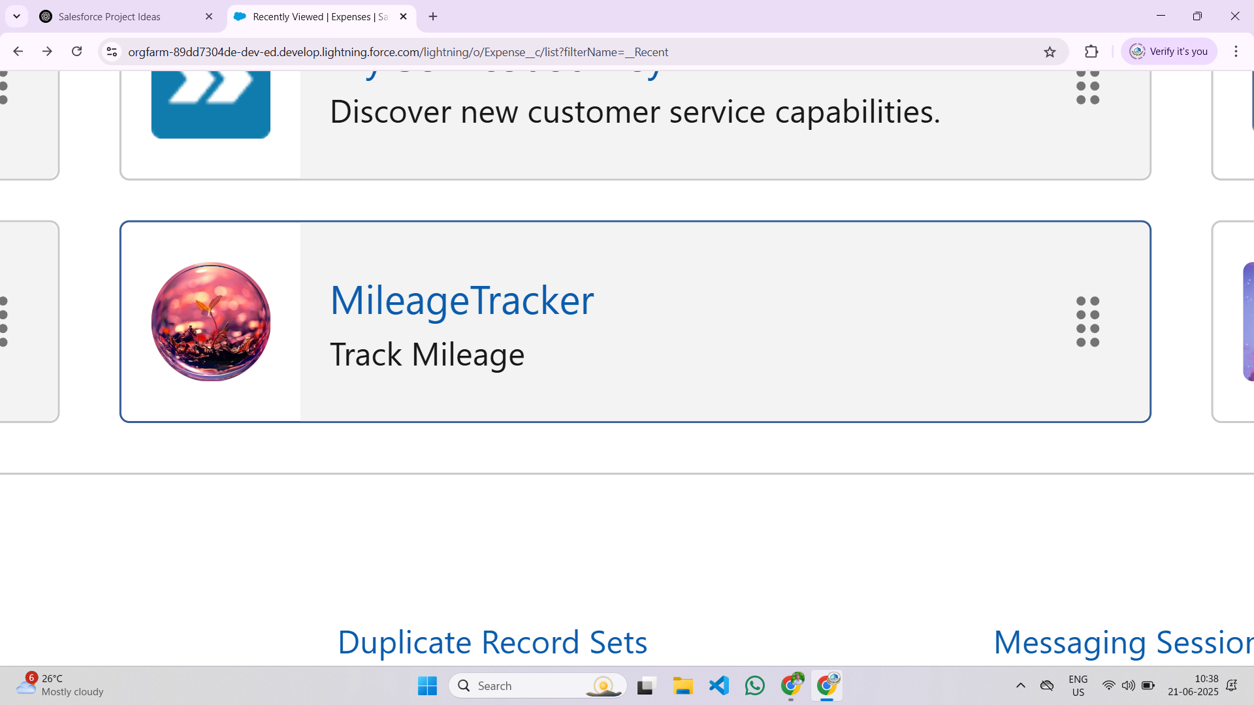Click drag handle on MileageTracker tile

click(1087, 322)
